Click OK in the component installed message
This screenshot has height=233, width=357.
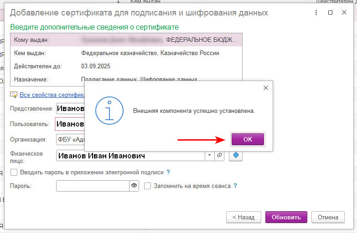(248, 139)
